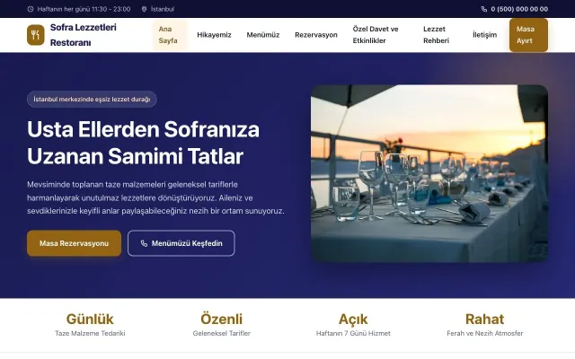Click the Geleneksel Tarifler caption

pos(222,333)
